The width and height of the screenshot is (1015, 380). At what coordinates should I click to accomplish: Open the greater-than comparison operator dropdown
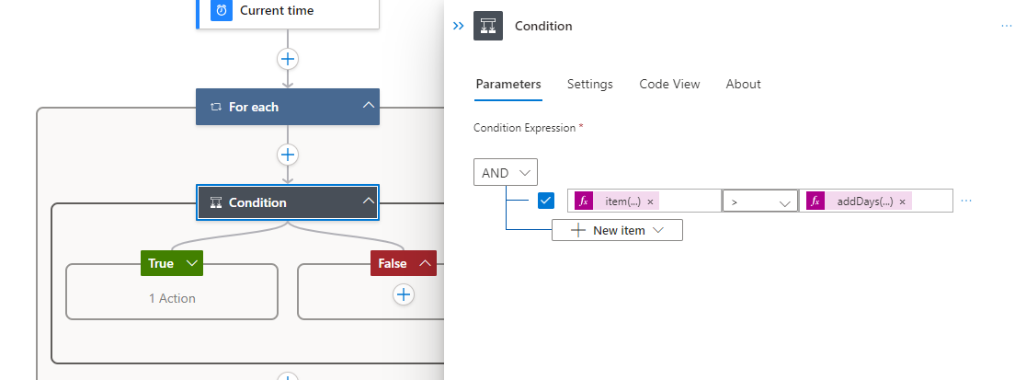coord(760,202)
